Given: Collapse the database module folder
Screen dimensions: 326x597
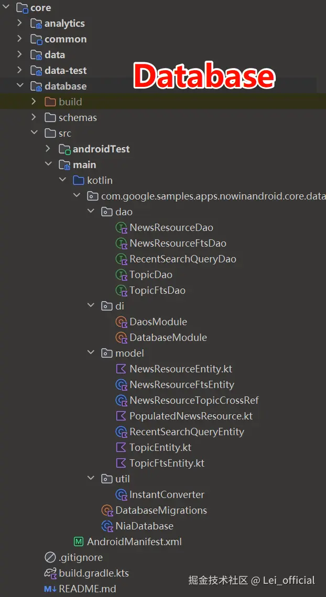Looking at the screenshot, I should 20,86.
